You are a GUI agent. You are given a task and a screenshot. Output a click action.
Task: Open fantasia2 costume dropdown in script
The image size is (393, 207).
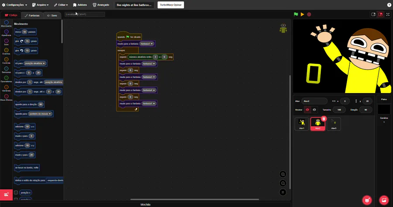point(149,64)
